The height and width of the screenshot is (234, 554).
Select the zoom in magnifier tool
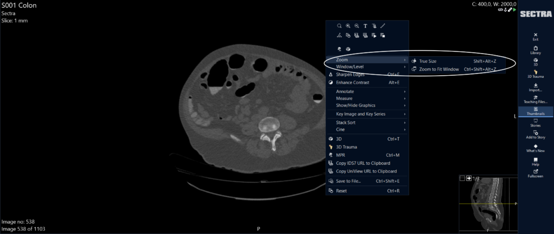point(348,26)
